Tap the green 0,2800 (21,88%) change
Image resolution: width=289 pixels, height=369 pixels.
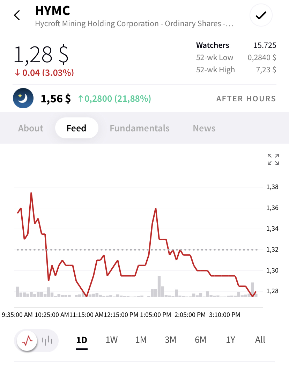pos(114,99)
